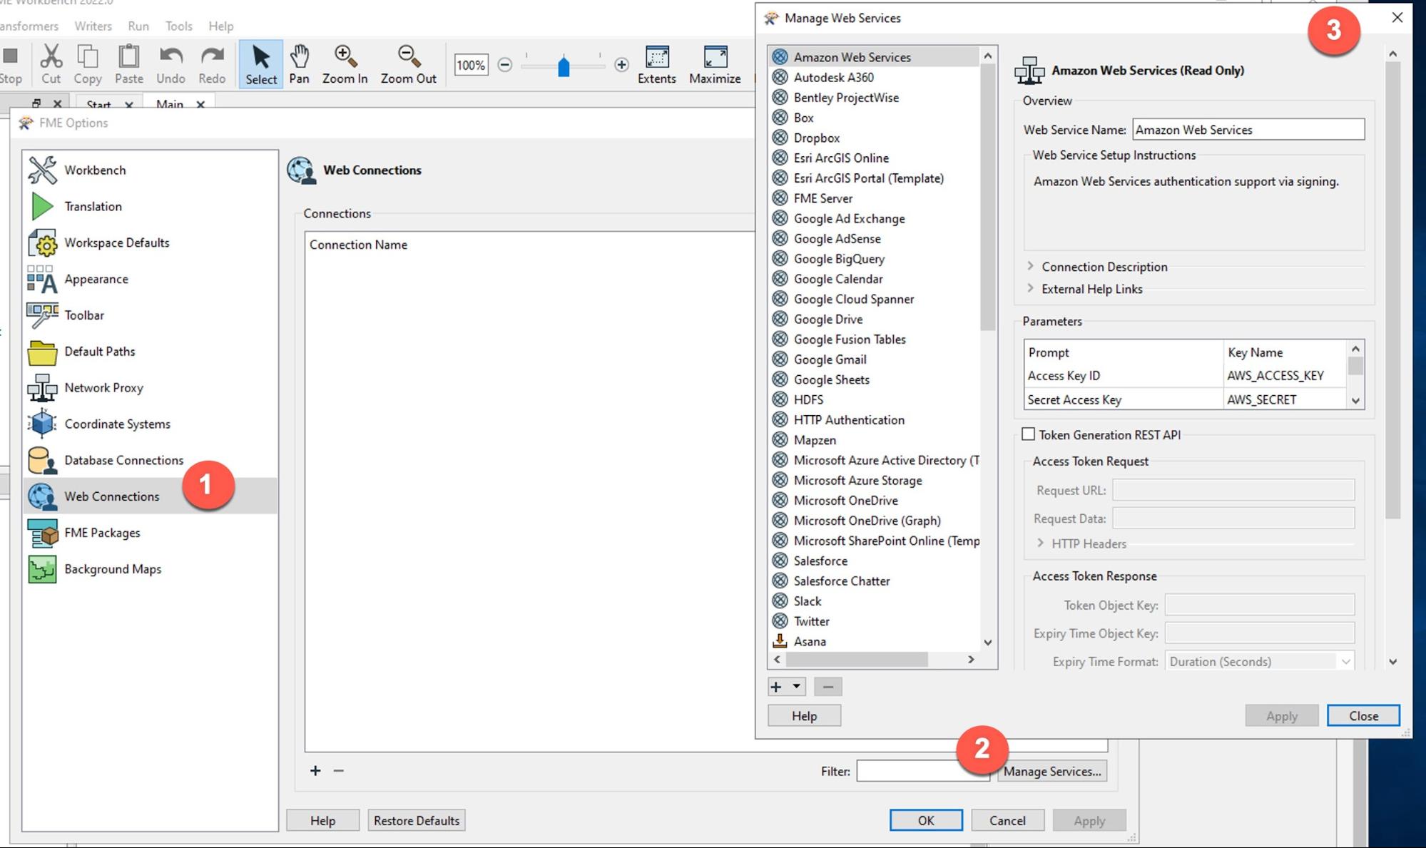Click the Paste icon
Viewport: 1426px width, 848px height.
tap(128, 63)
